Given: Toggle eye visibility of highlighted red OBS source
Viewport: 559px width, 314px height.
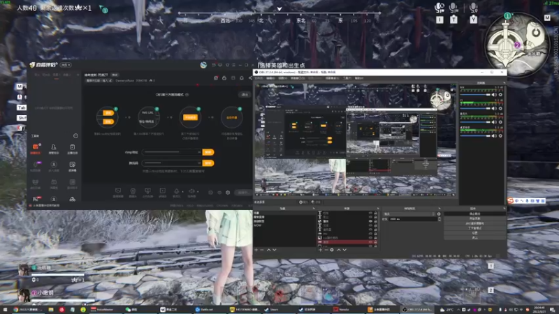Looking at the screenshot, I should 370,241.
